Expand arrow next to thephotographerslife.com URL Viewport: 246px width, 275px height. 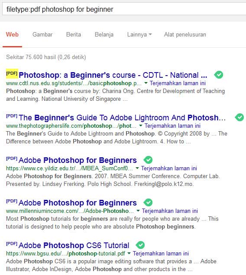point(141,126)
